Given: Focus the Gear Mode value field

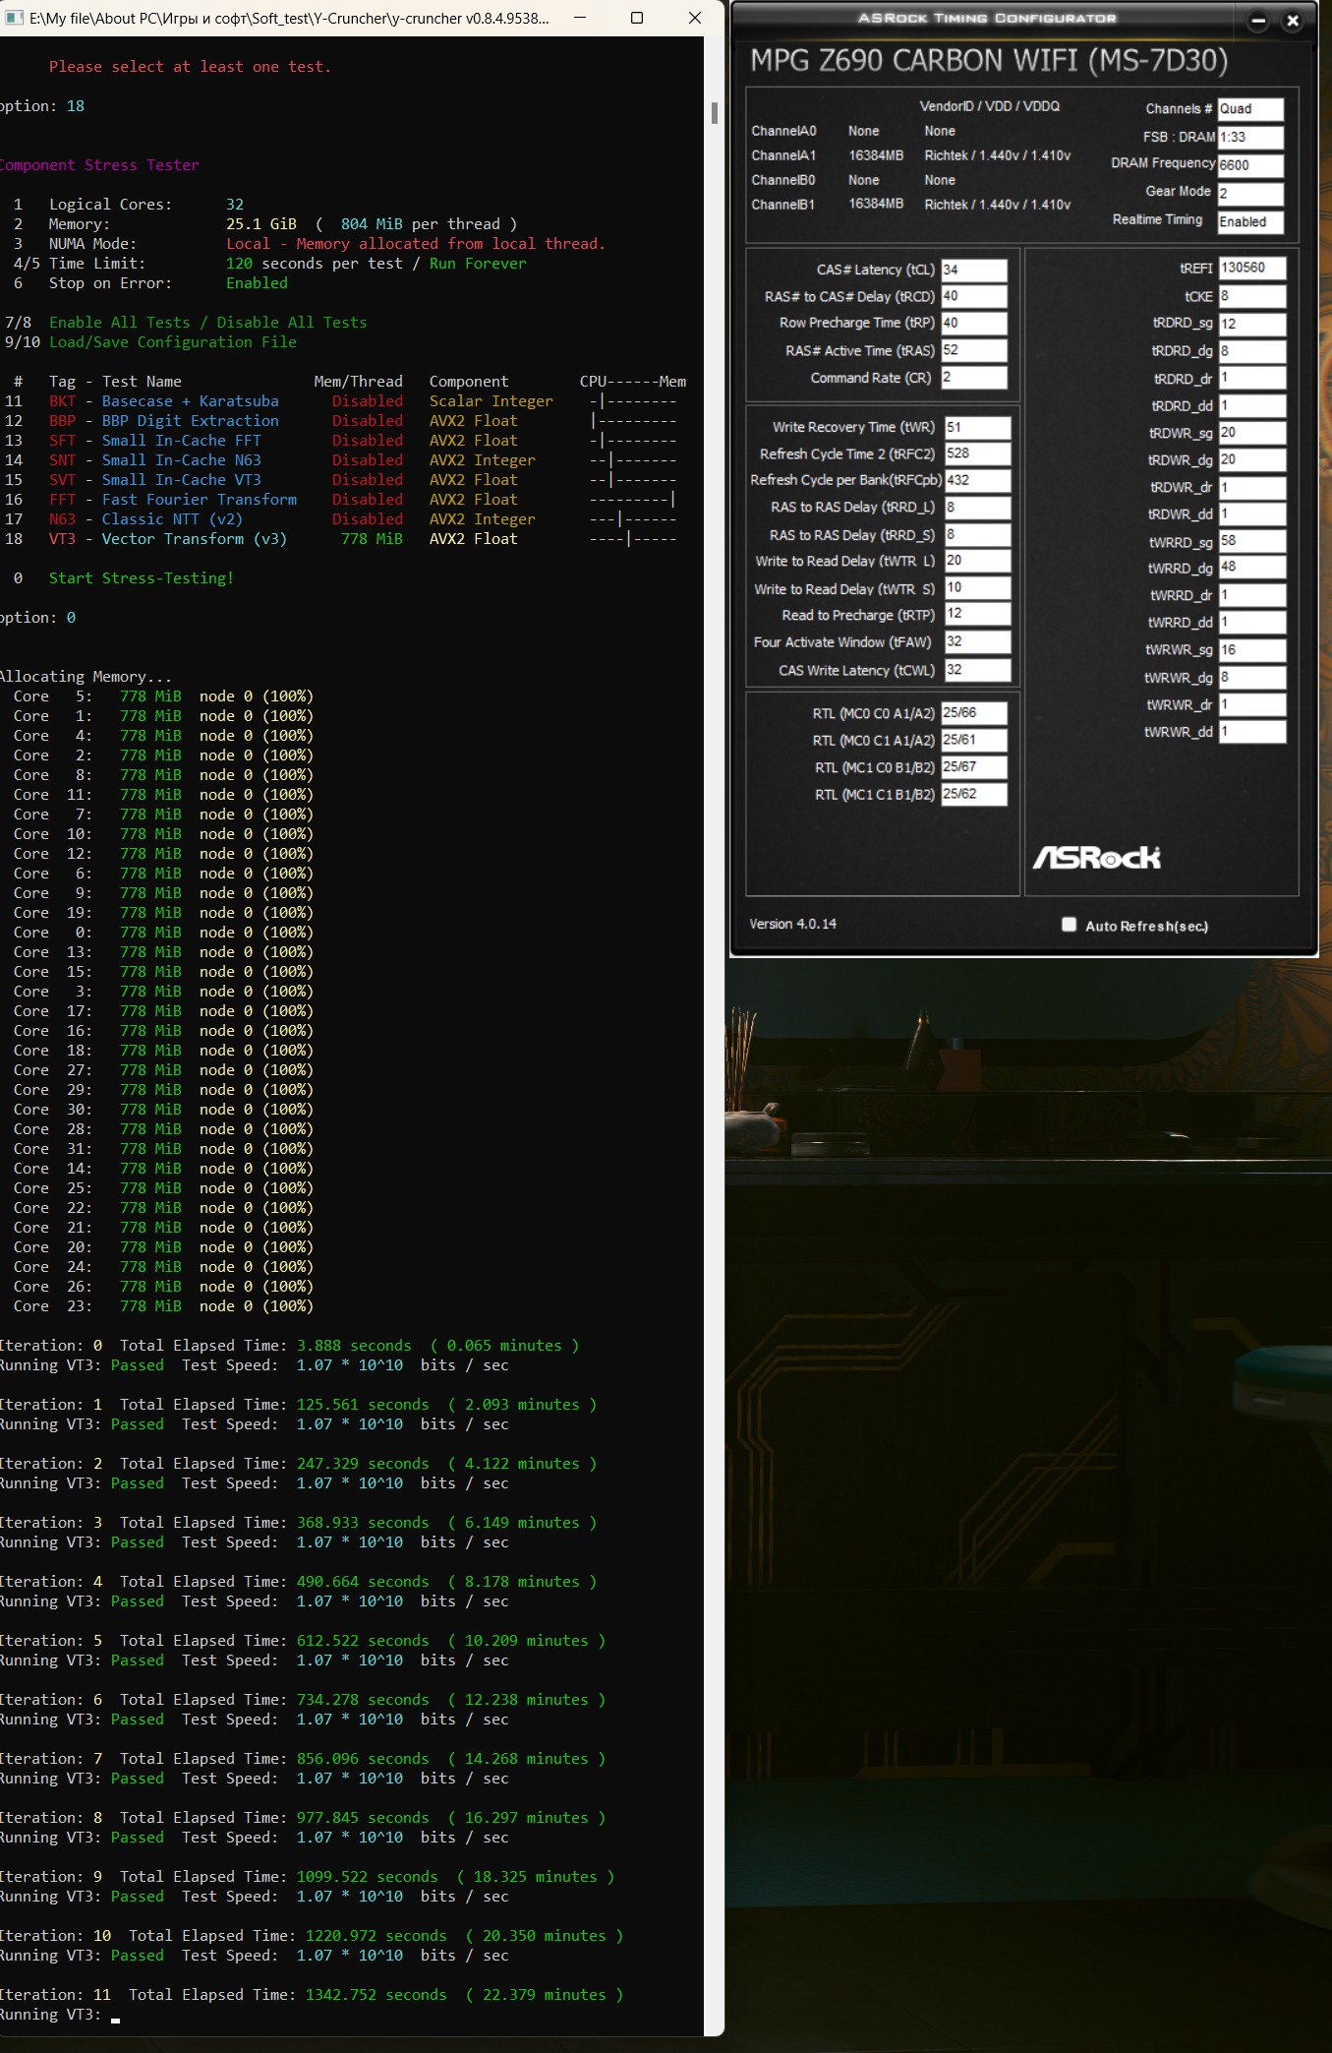Looking at the screenshot, I should click(x=1250, y=194).
